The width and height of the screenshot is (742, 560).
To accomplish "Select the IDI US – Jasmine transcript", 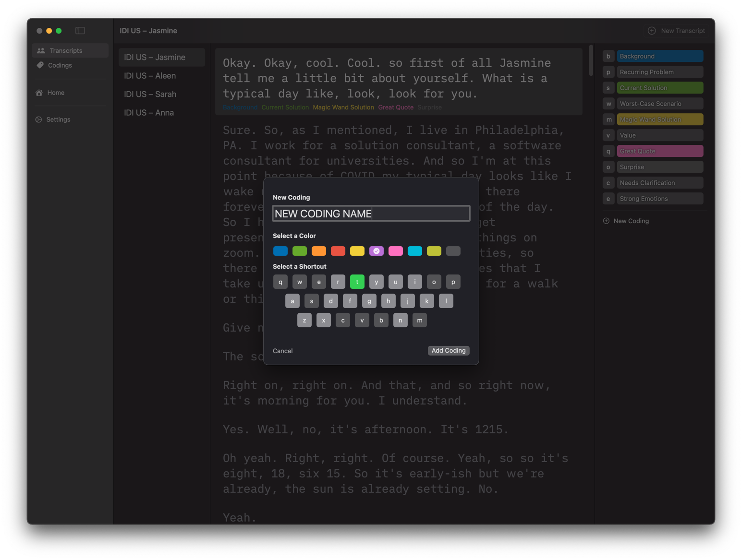I will tap(162, 57).
